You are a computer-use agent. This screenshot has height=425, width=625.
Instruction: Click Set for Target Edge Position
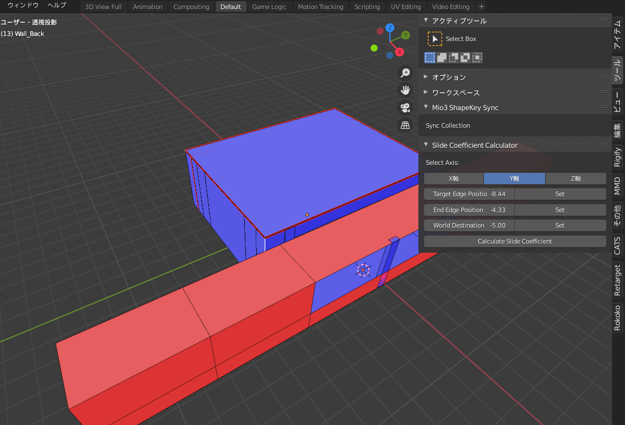pyautogui.click(x=560, y=194)
